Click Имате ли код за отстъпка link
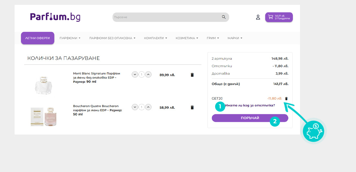The image size is (356, 172). pyautogui.click(x=250, y=106)
